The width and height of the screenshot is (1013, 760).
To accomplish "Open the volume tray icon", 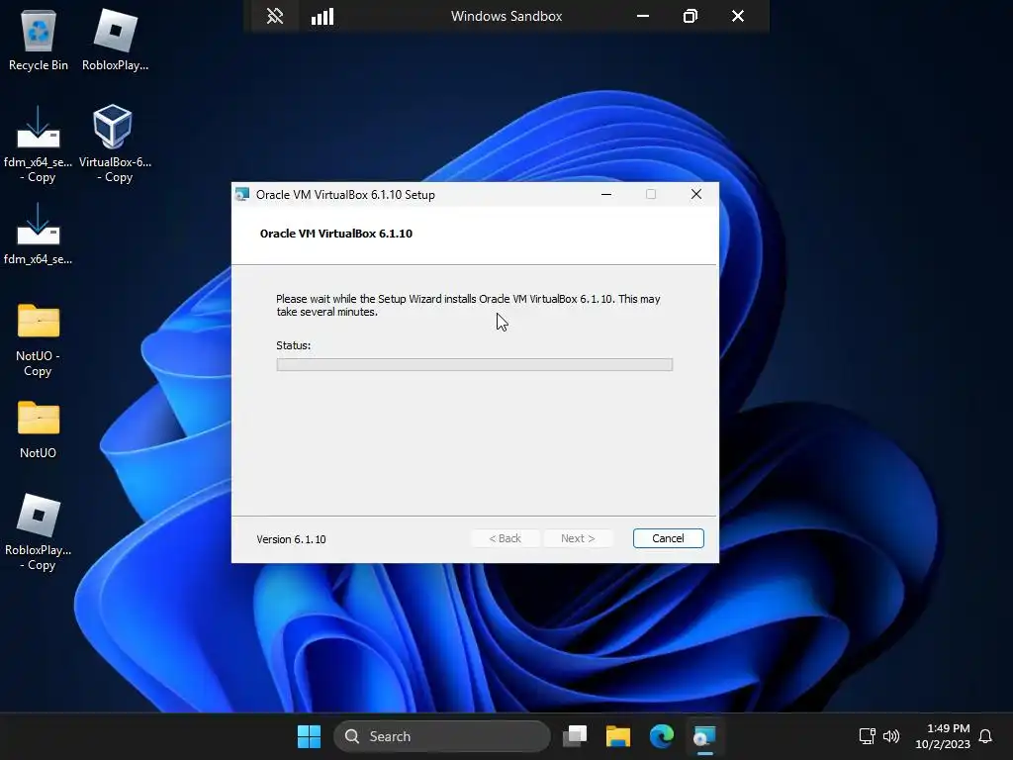I will click(x=891, y=736).
